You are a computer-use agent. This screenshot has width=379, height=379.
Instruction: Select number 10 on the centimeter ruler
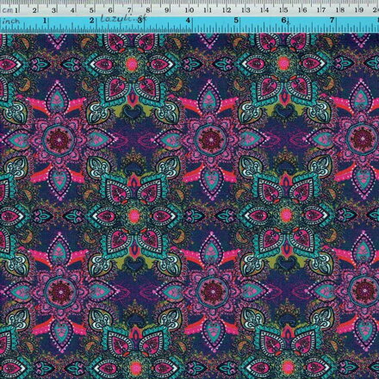189,10
